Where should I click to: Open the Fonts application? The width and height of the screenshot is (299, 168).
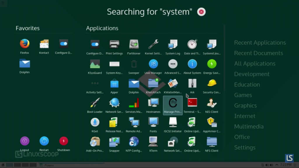pos(153,123)
